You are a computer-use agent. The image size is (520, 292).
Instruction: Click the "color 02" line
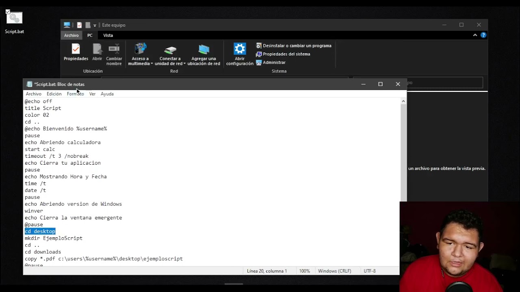(x=37, y=115)
